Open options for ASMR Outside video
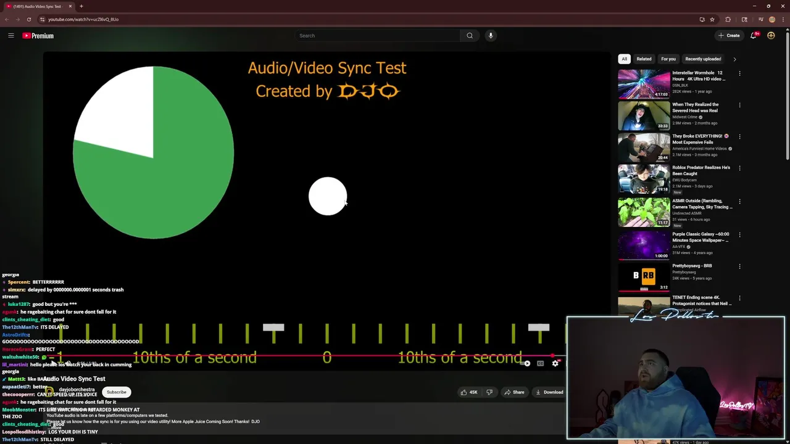This screenshot has width=790, height=444. (x=739, y=201)
